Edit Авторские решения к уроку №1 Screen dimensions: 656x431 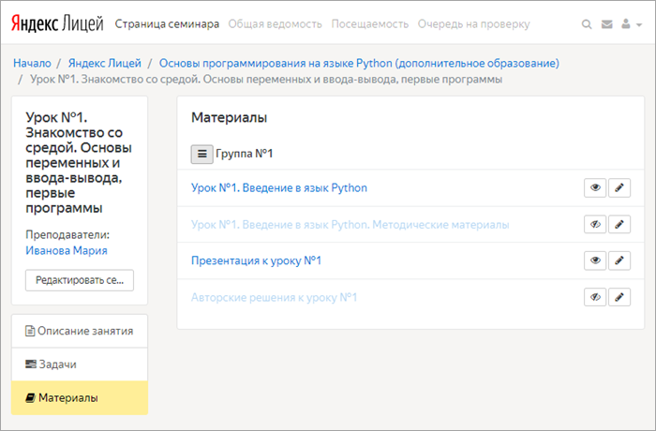pyautogui.click(x=619, y=297)
